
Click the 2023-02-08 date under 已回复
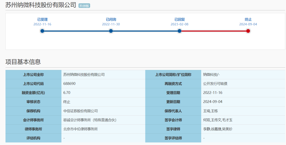click(x=180, y=24)
